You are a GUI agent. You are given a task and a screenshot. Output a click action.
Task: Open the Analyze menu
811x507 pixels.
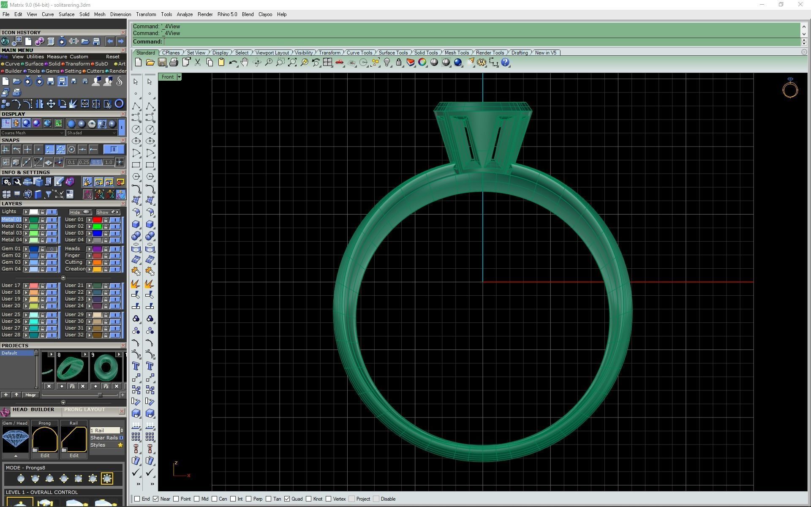coord(185,14)
